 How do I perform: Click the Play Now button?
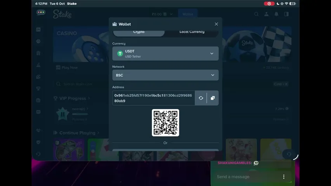click(67, 67)
